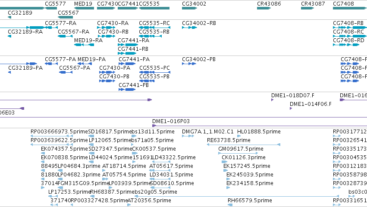Click the CR43086 gene label
The width and height of the screenshot is (367, 207).
pyautogui.click(x=269, y=4)
